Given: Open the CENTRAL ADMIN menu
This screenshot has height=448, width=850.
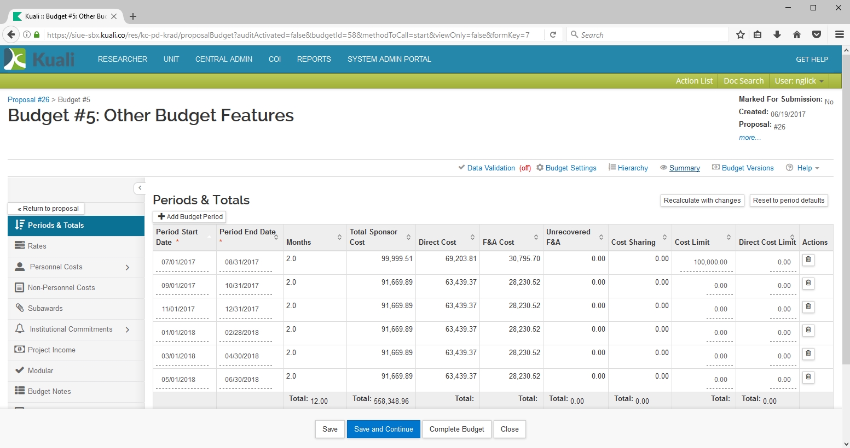Looking at the screenshot, I should pyautogui.click(x=223, y=59).
